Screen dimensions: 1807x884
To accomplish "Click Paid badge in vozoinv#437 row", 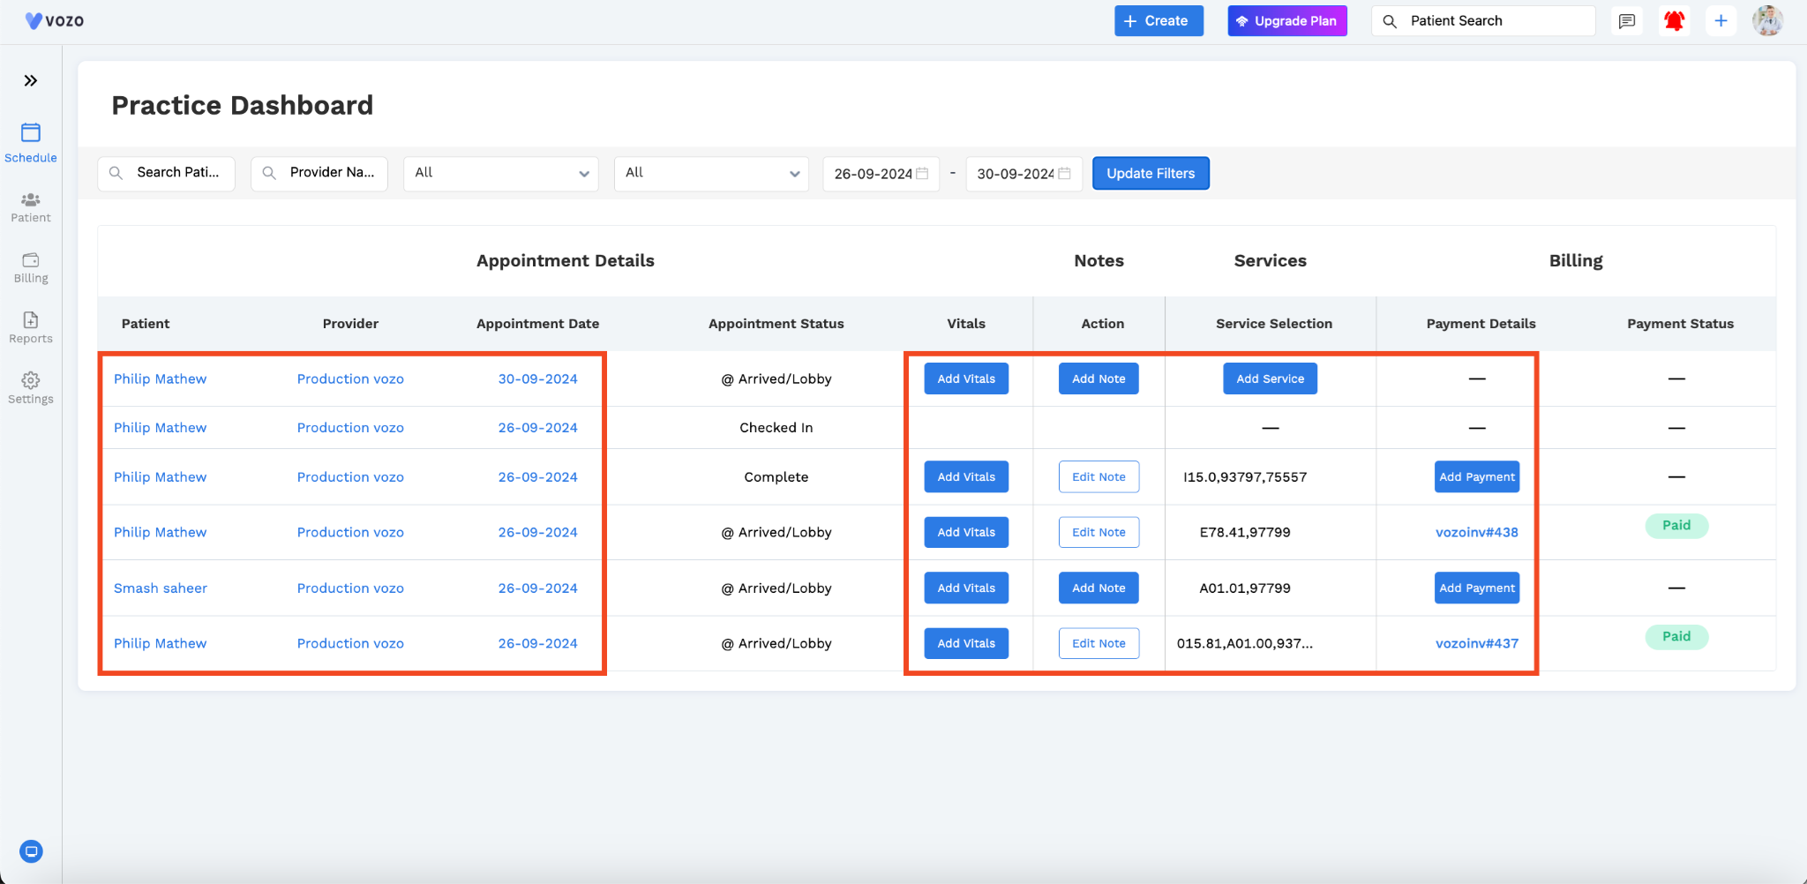I will [1676, 637].
